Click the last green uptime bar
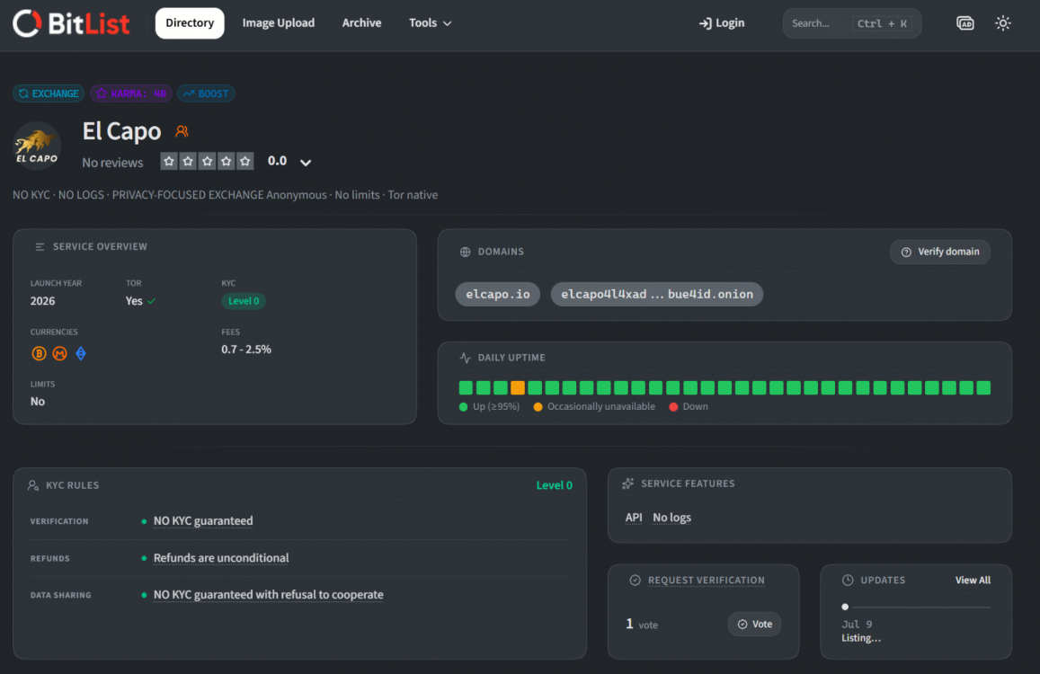1040x674 pixels. pyautogui.click(x=983, y=388)
